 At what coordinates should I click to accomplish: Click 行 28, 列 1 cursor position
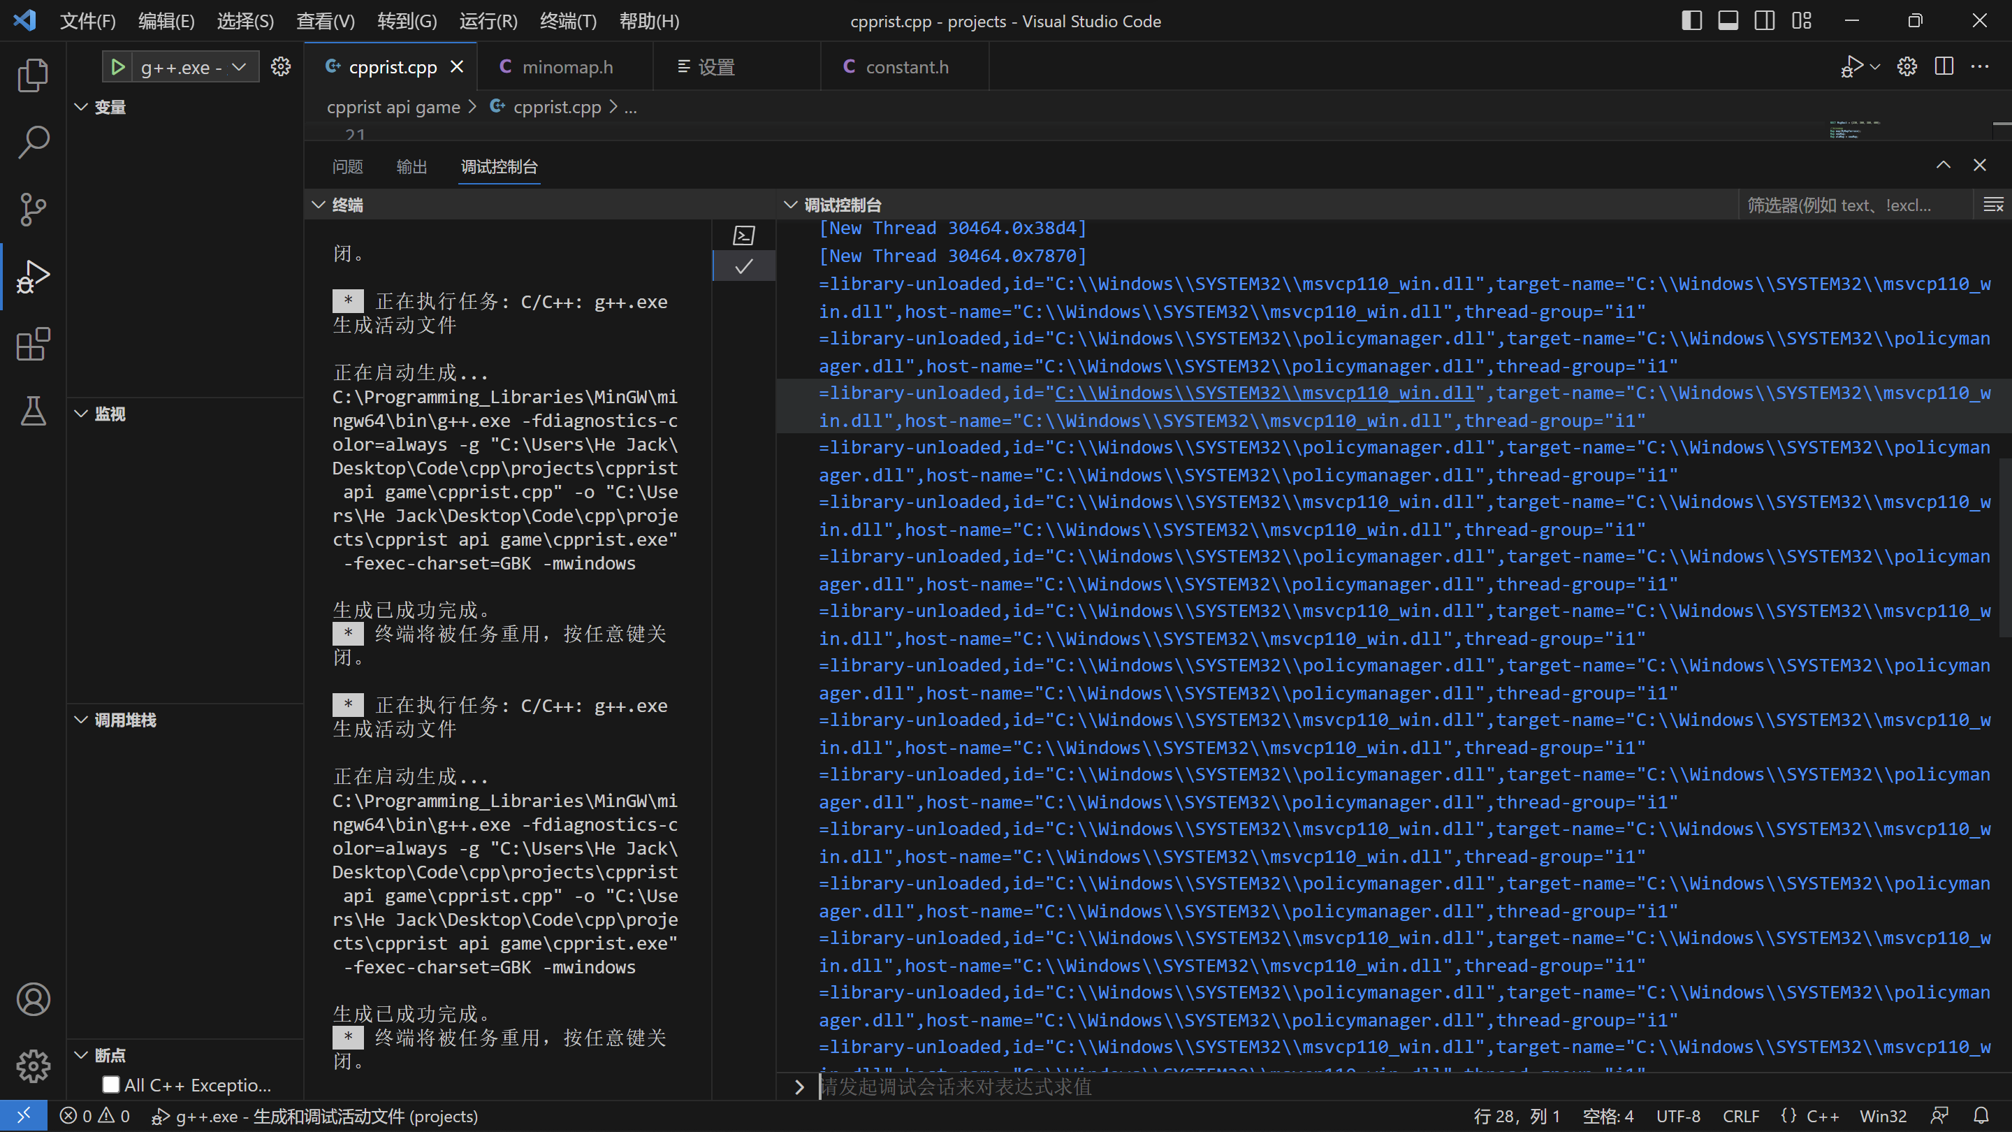pyautogui.click(x=1516, y=1116)
